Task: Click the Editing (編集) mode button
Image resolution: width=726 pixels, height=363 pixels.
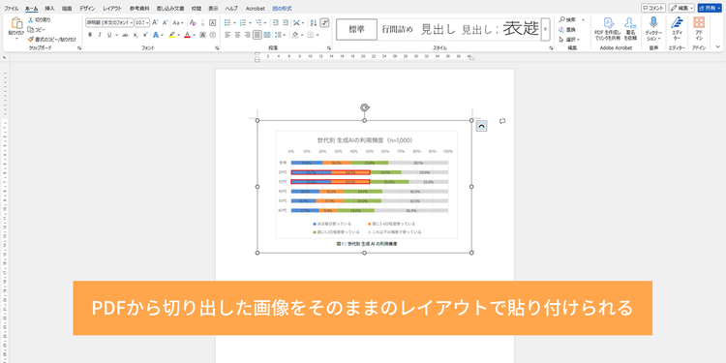Action: coord(682,8)
